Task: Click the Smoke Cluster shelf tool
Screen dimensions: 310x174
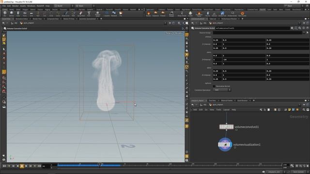Action: (x=232, y=14)
